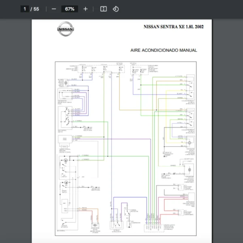Click the zoom out minus button

click(54, 9)
